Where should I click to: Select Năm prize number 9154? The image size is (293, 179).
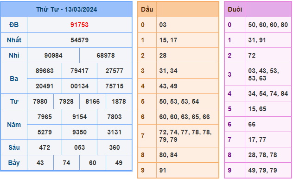click(79, 117)
